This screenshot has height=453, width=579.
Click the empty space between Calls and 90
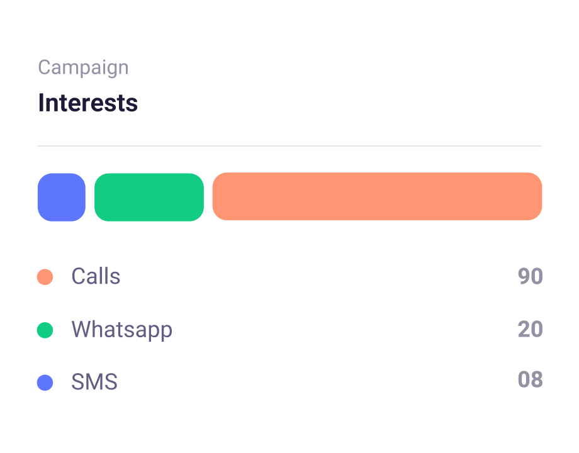coord(315,277)
